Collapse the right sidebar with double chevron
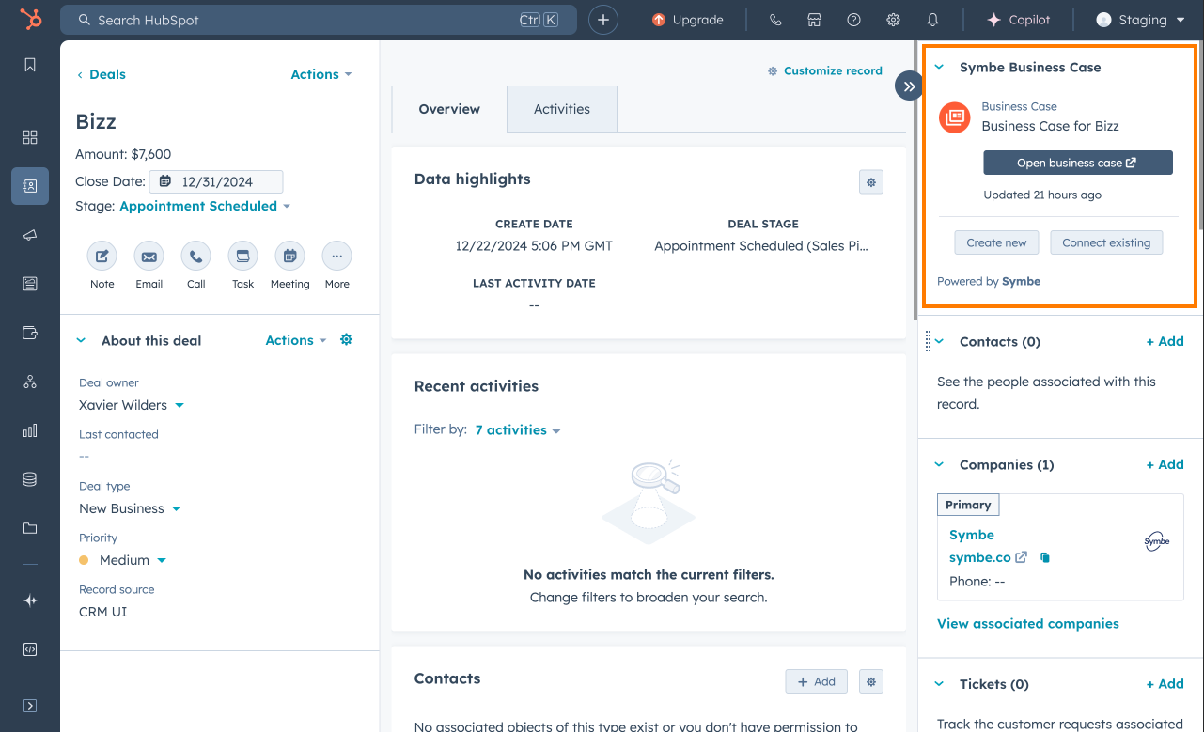This screenshot has width=1204, height=733. [909, 86]
